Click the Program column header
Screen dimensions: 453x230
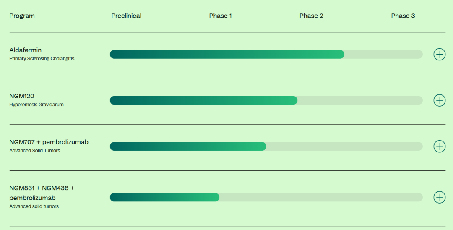22,16
